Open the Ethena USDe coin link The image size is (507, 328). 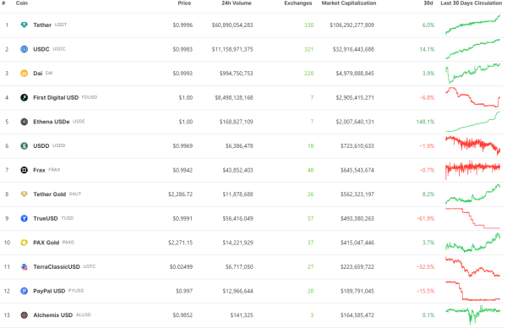tap(52, 122)
